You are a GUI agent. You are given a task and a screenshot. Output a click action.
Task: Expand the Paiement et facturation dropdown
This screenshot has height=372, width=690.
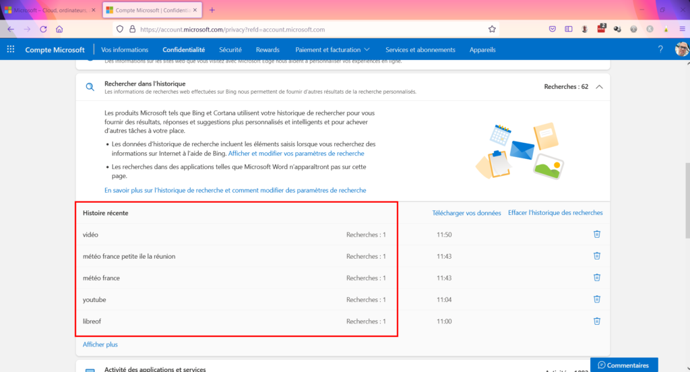[x=332, y=50]
